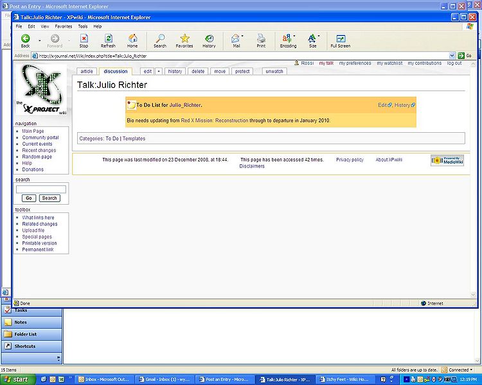Image resolution: width=482 pixels, height=385 pixels.
Task: Click the Print toolbar icon
Action: pyautogui.click(x=261, y=41)
